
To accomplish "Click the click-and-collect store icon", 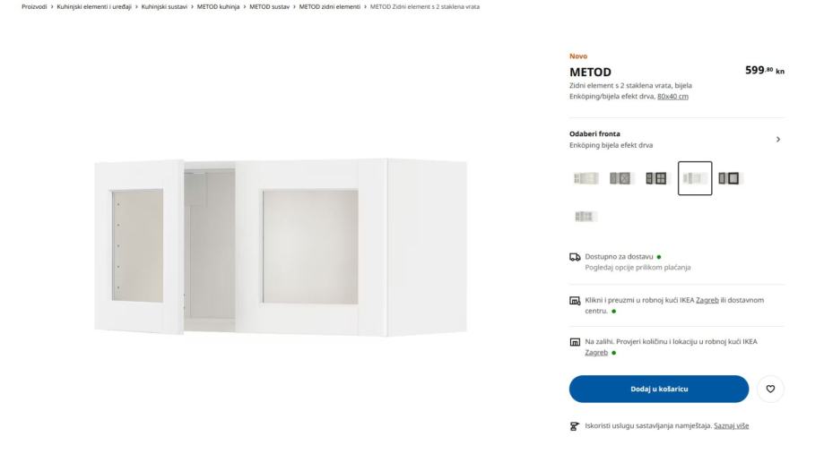I will [575, 301].
